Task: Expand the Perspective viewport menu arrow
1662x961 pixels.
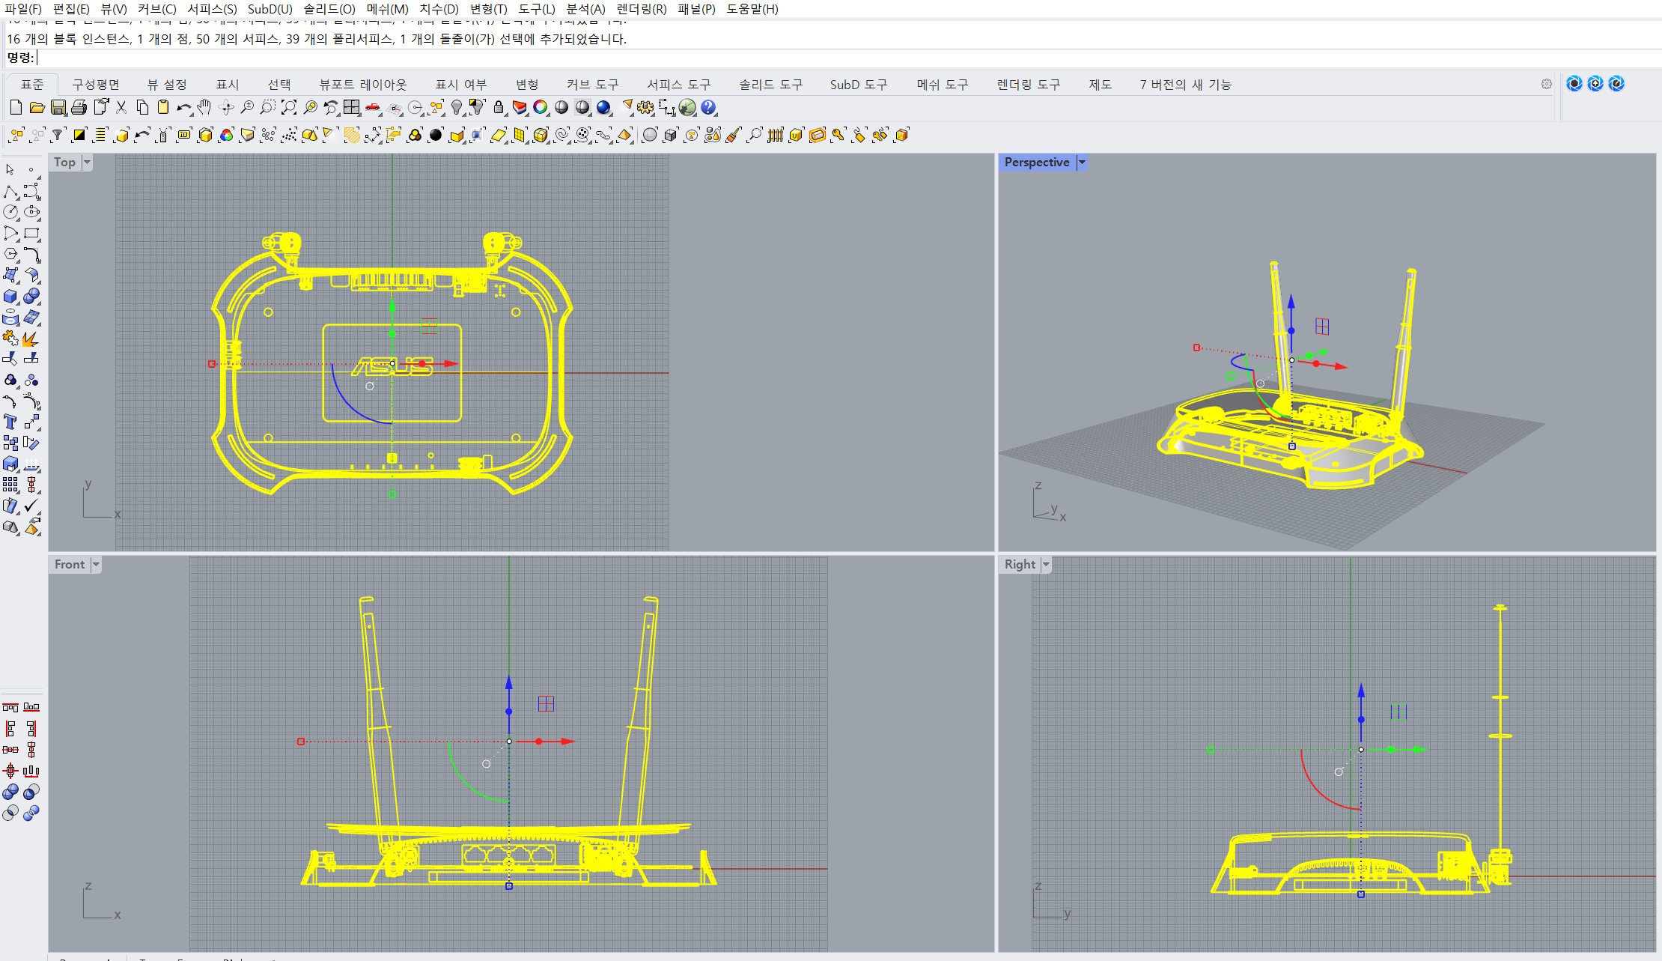Action: (1082, 163)
